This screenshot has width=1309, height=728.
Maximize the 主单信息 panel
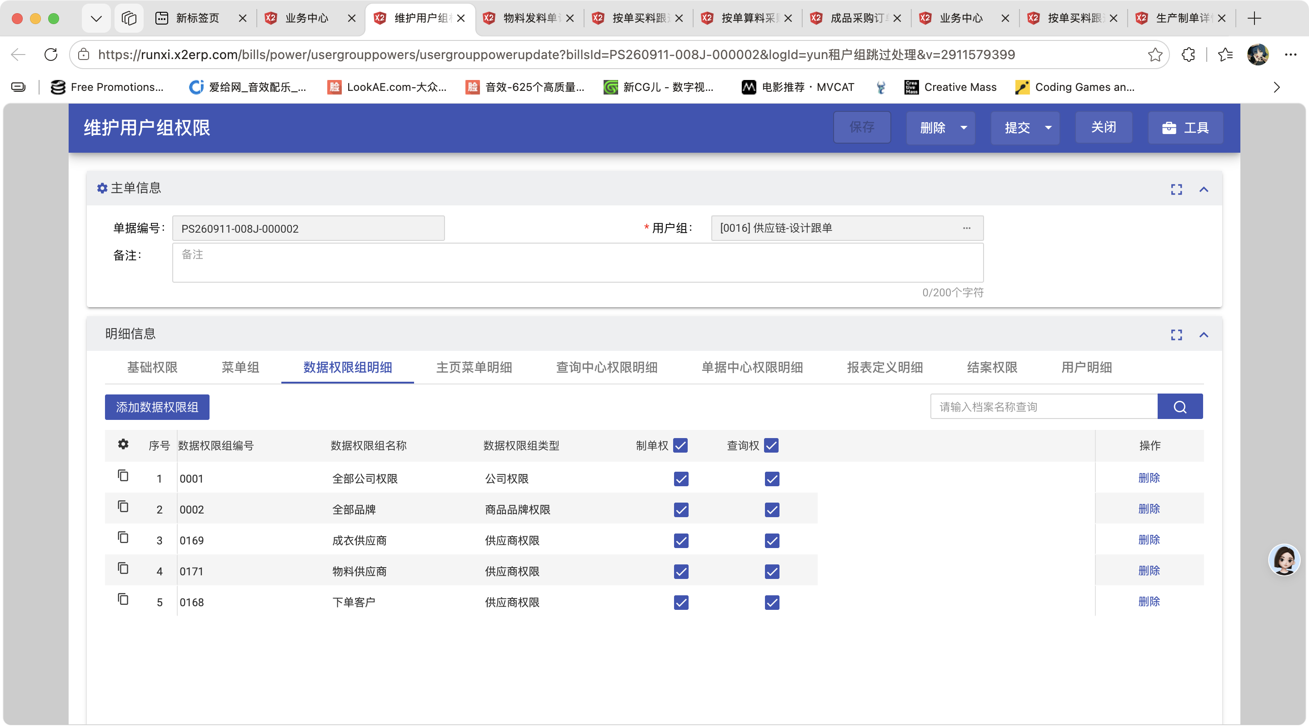(x=1176, y=189)
